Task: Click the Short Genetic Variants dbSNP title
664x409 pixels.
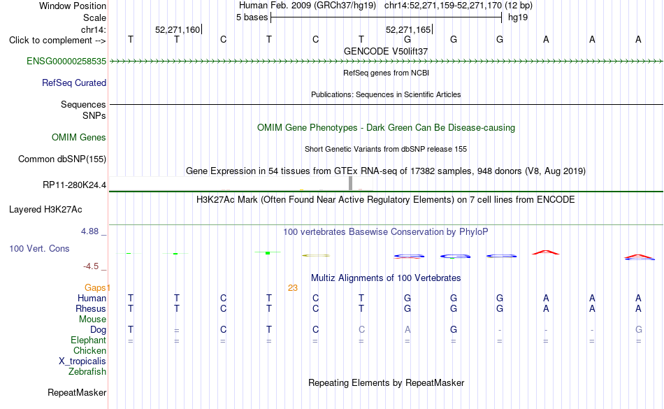Action: click(x=386, y=149)
